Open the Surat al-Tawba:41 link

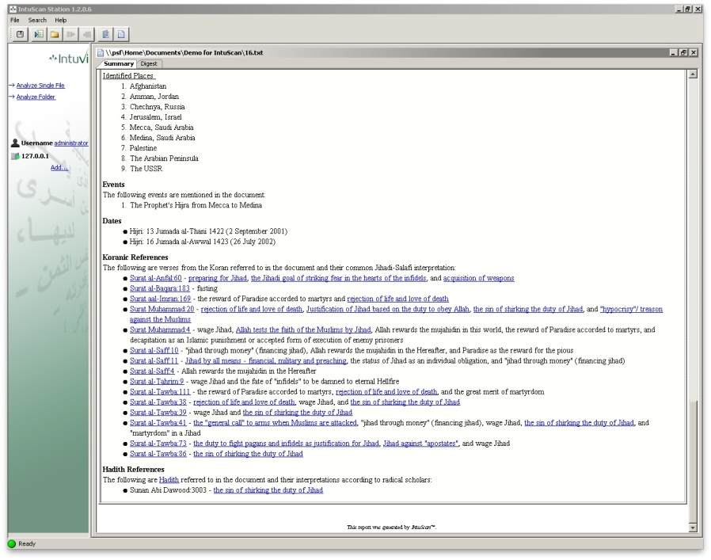point(158,423)
